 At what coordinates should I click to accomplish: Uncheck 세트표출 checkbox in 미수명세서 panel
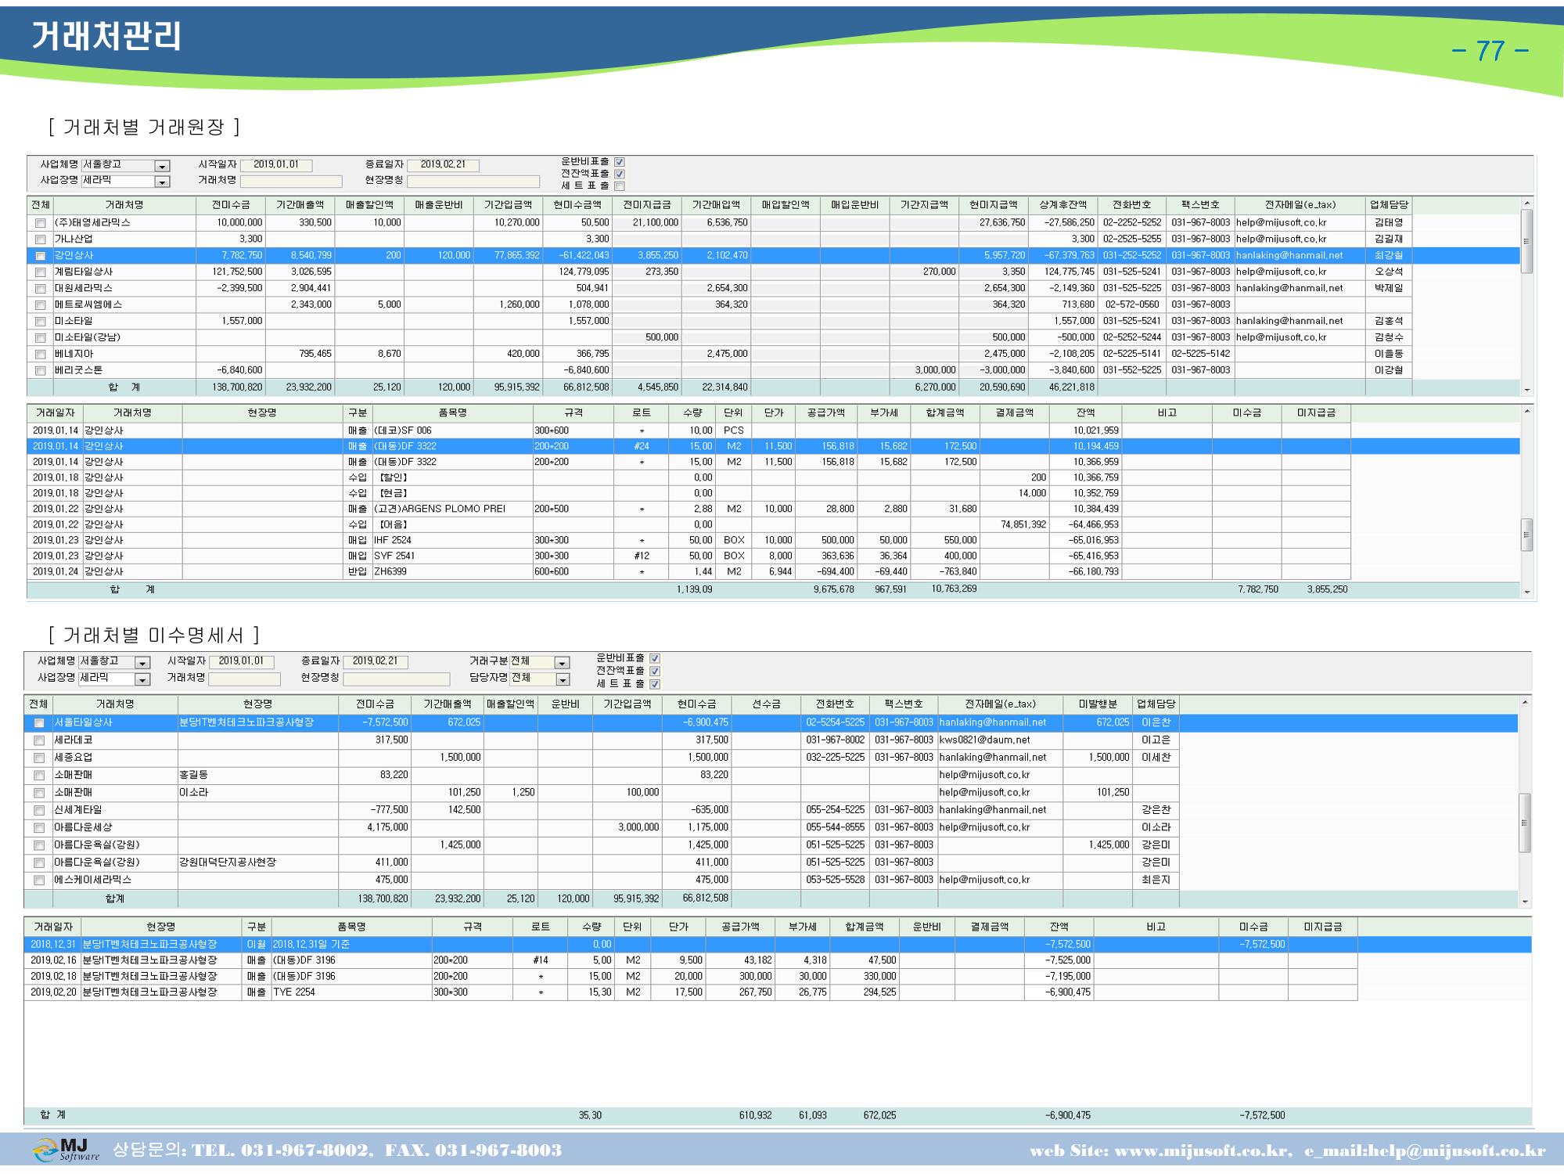click(655, 684)
